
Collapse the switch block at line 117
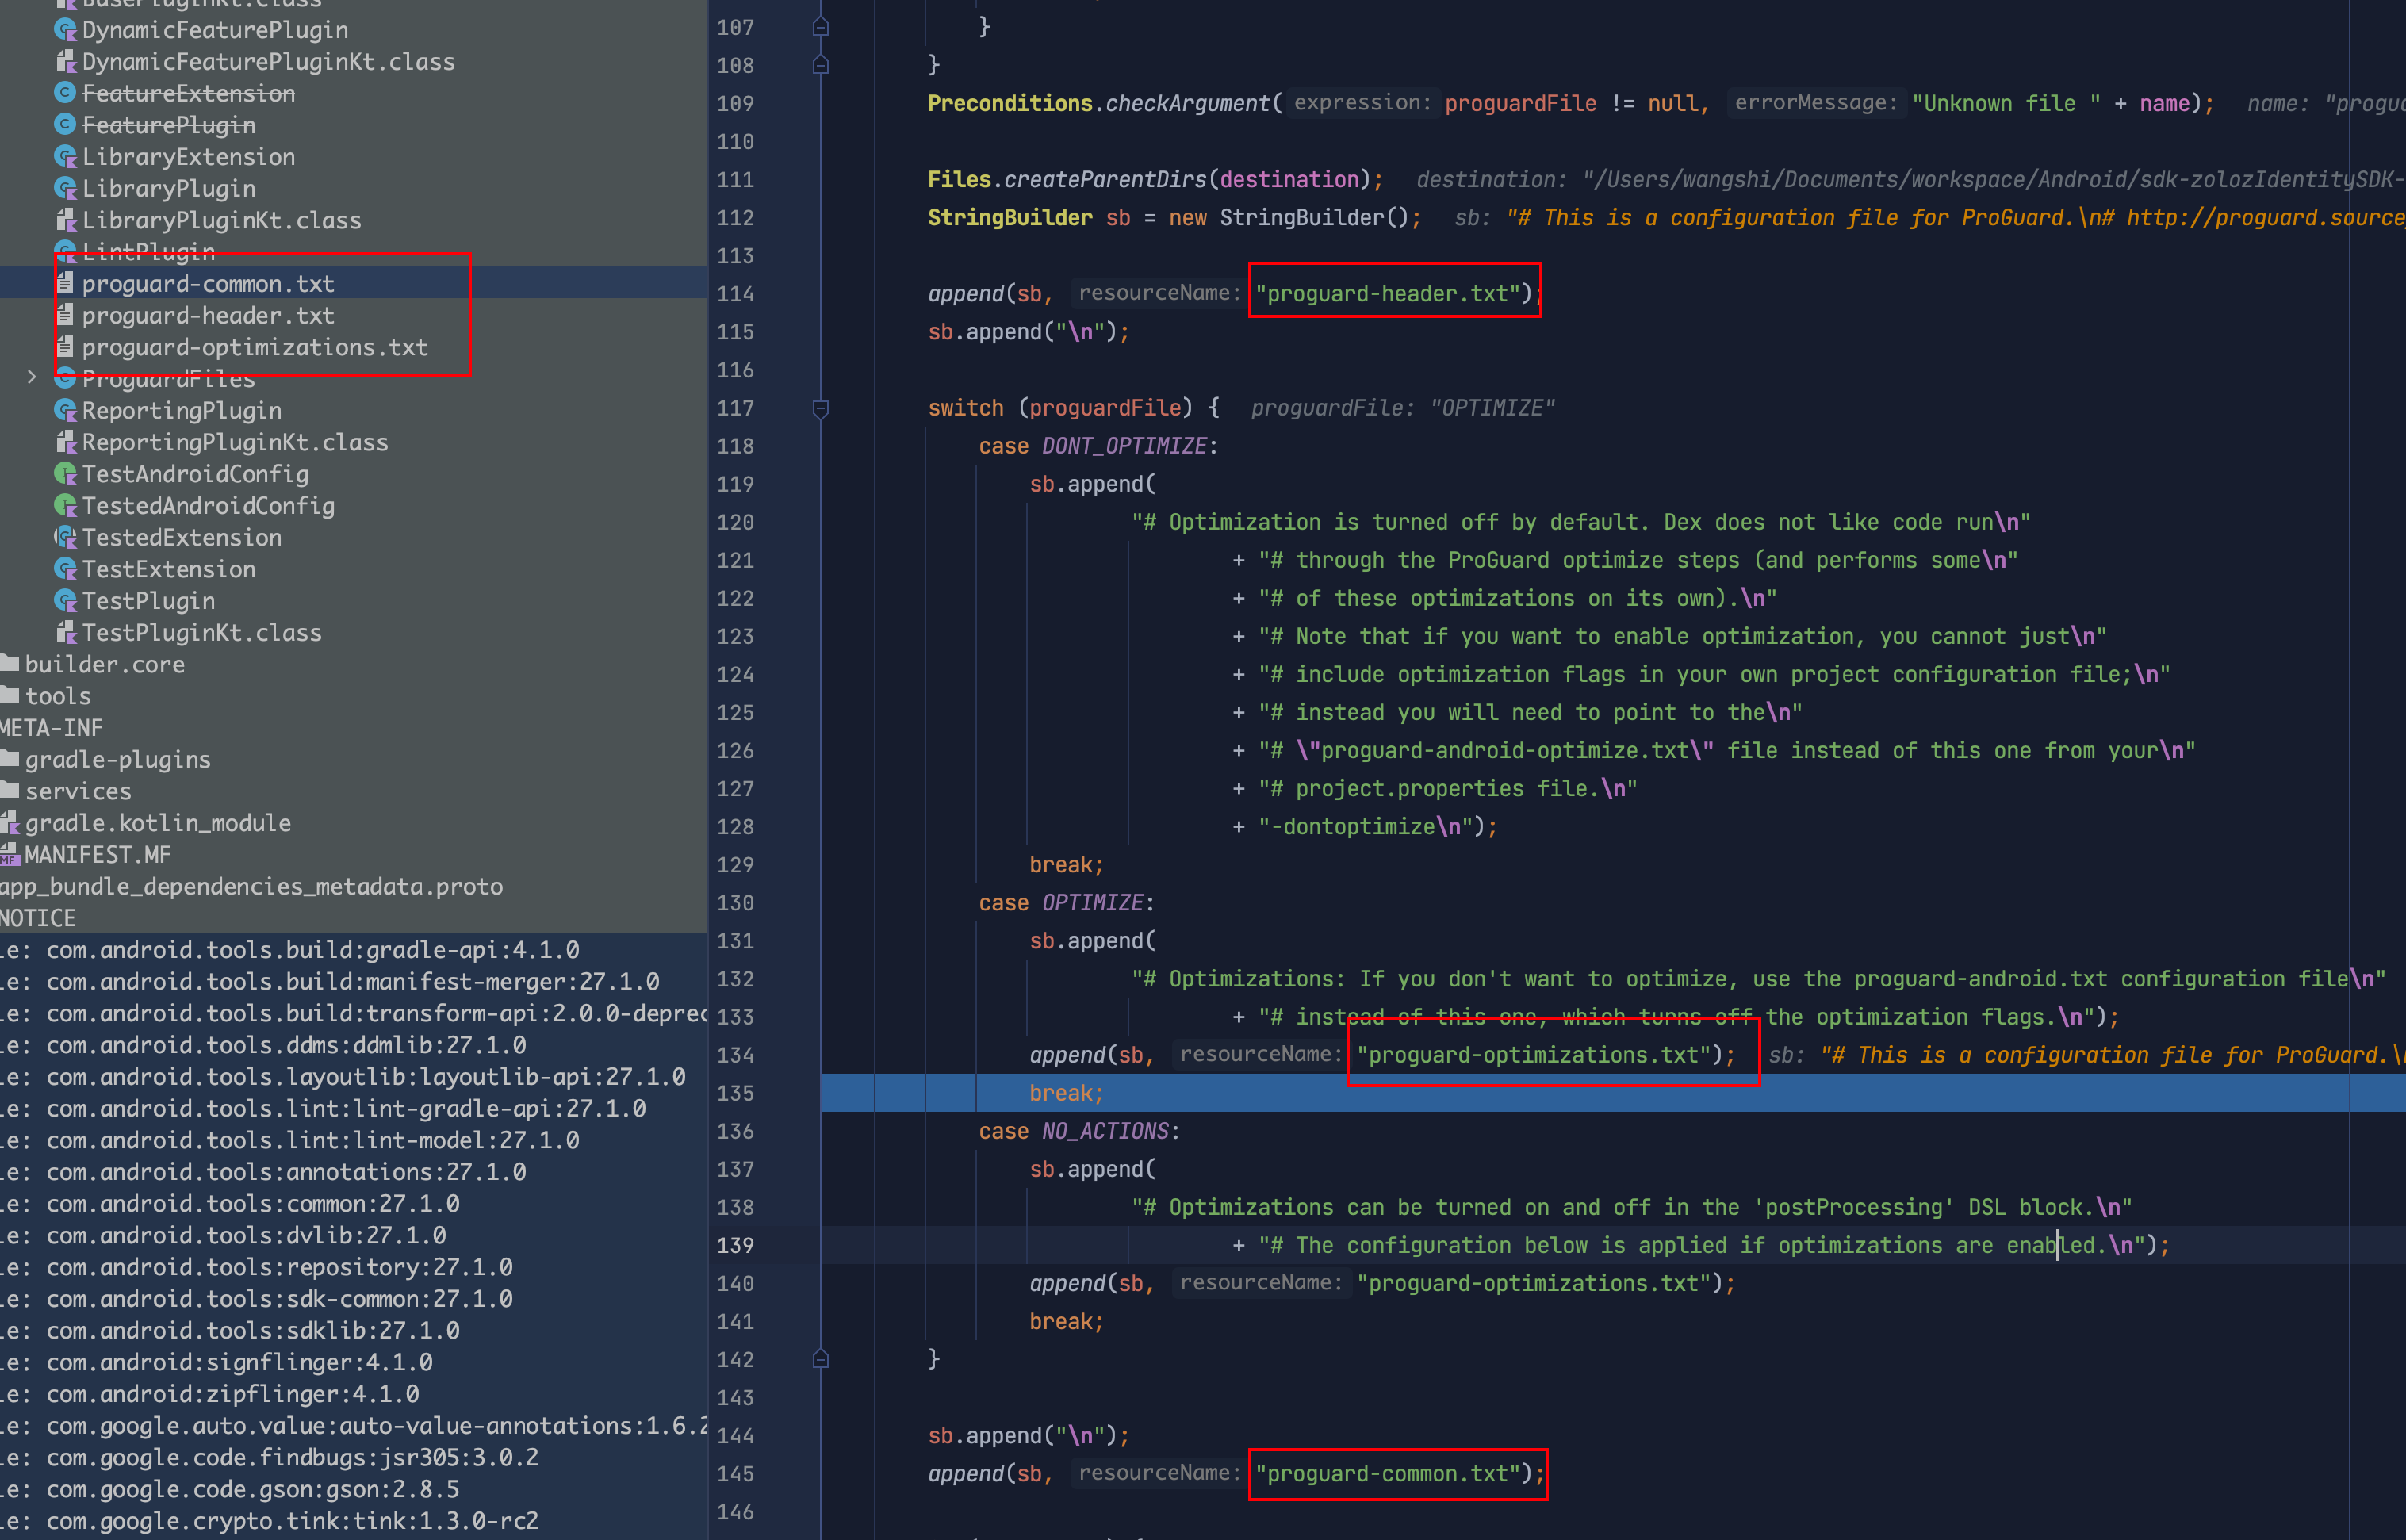pos(820,408)
